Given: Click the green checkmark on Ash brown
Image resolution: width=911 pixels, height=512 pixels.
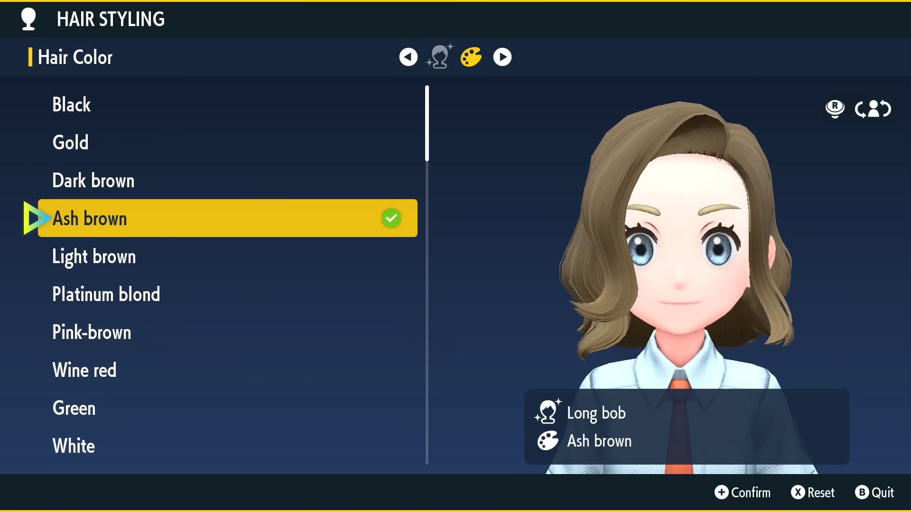Looking at the screenshot, I should 391,218.
